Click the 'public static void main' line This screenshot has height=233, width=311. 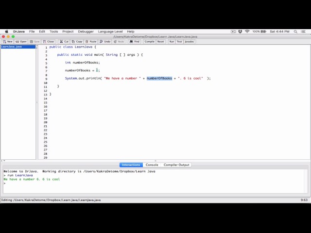pos(100,55)
